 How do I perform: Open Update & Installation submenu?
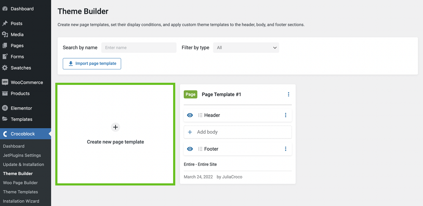click(x=24, y=164)
